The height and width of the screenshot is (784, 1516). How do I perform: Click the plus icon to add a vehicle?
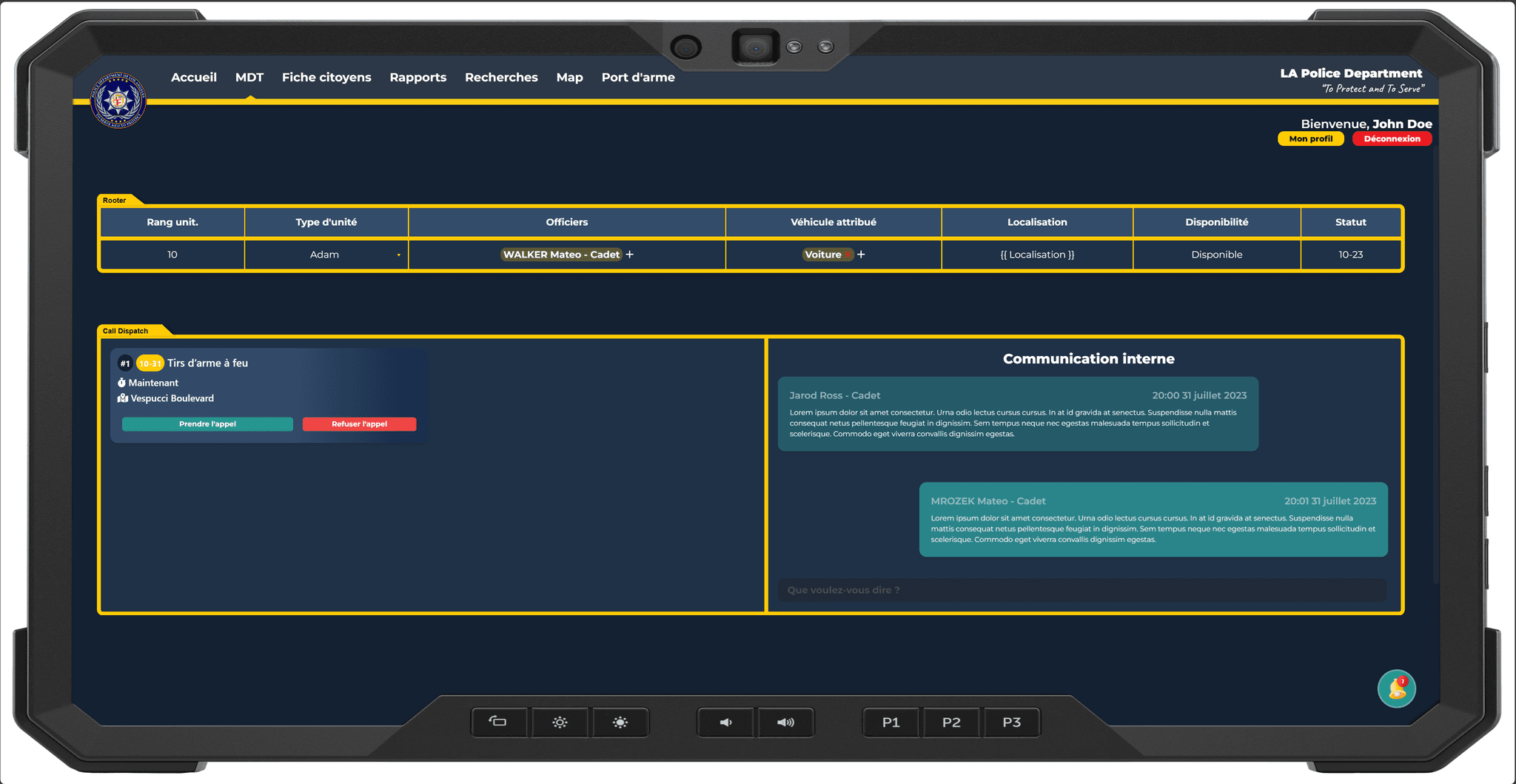click(861, 255)
